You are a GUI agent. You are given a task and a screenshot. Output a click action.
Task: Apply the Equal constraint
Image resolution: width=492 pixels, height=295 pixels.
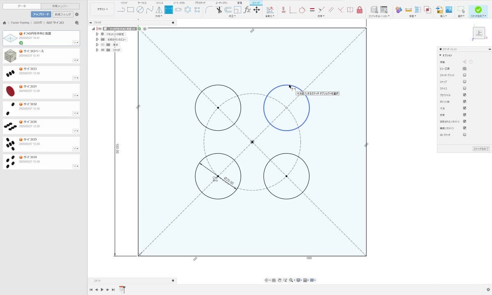(312, 10)
